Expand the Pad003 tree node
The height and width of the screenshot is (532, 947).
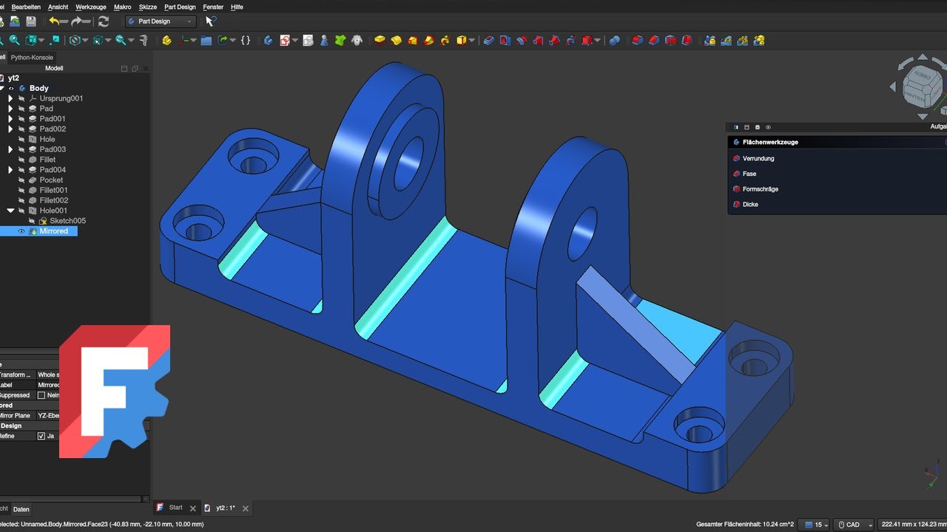(x=10, y=149)
